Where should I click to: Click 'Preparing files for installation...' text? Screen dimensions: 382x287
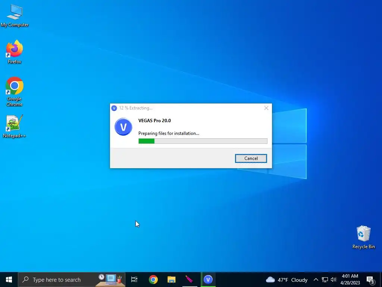click(169, 133)
